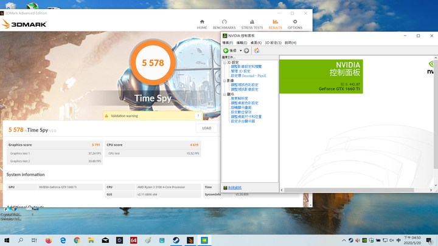Open 變更解析度 in the tree
Screen dimensions: 438x246
pyautogui.click(x=240, y=98)
